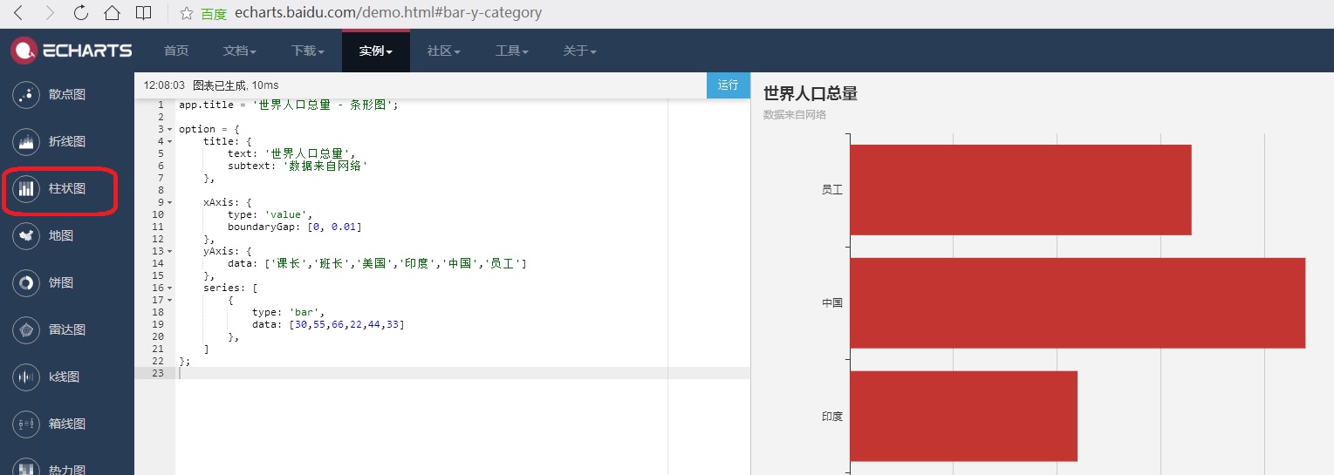Click the address bar URL
The width and height of the screenshot is (1334, 475).
tap(388, 13)
